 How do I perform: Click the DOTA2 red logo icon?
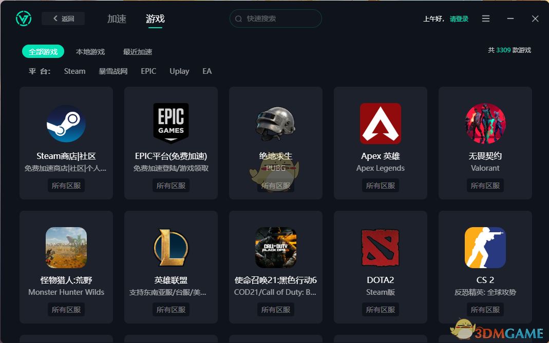click(381, 248)
